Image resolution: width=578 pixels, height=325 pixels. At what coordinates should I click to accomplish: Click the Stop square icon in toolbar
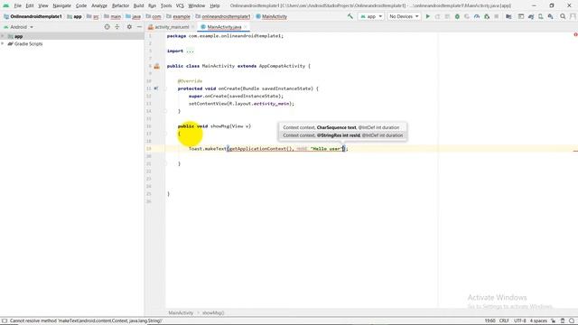click(496, 16)
